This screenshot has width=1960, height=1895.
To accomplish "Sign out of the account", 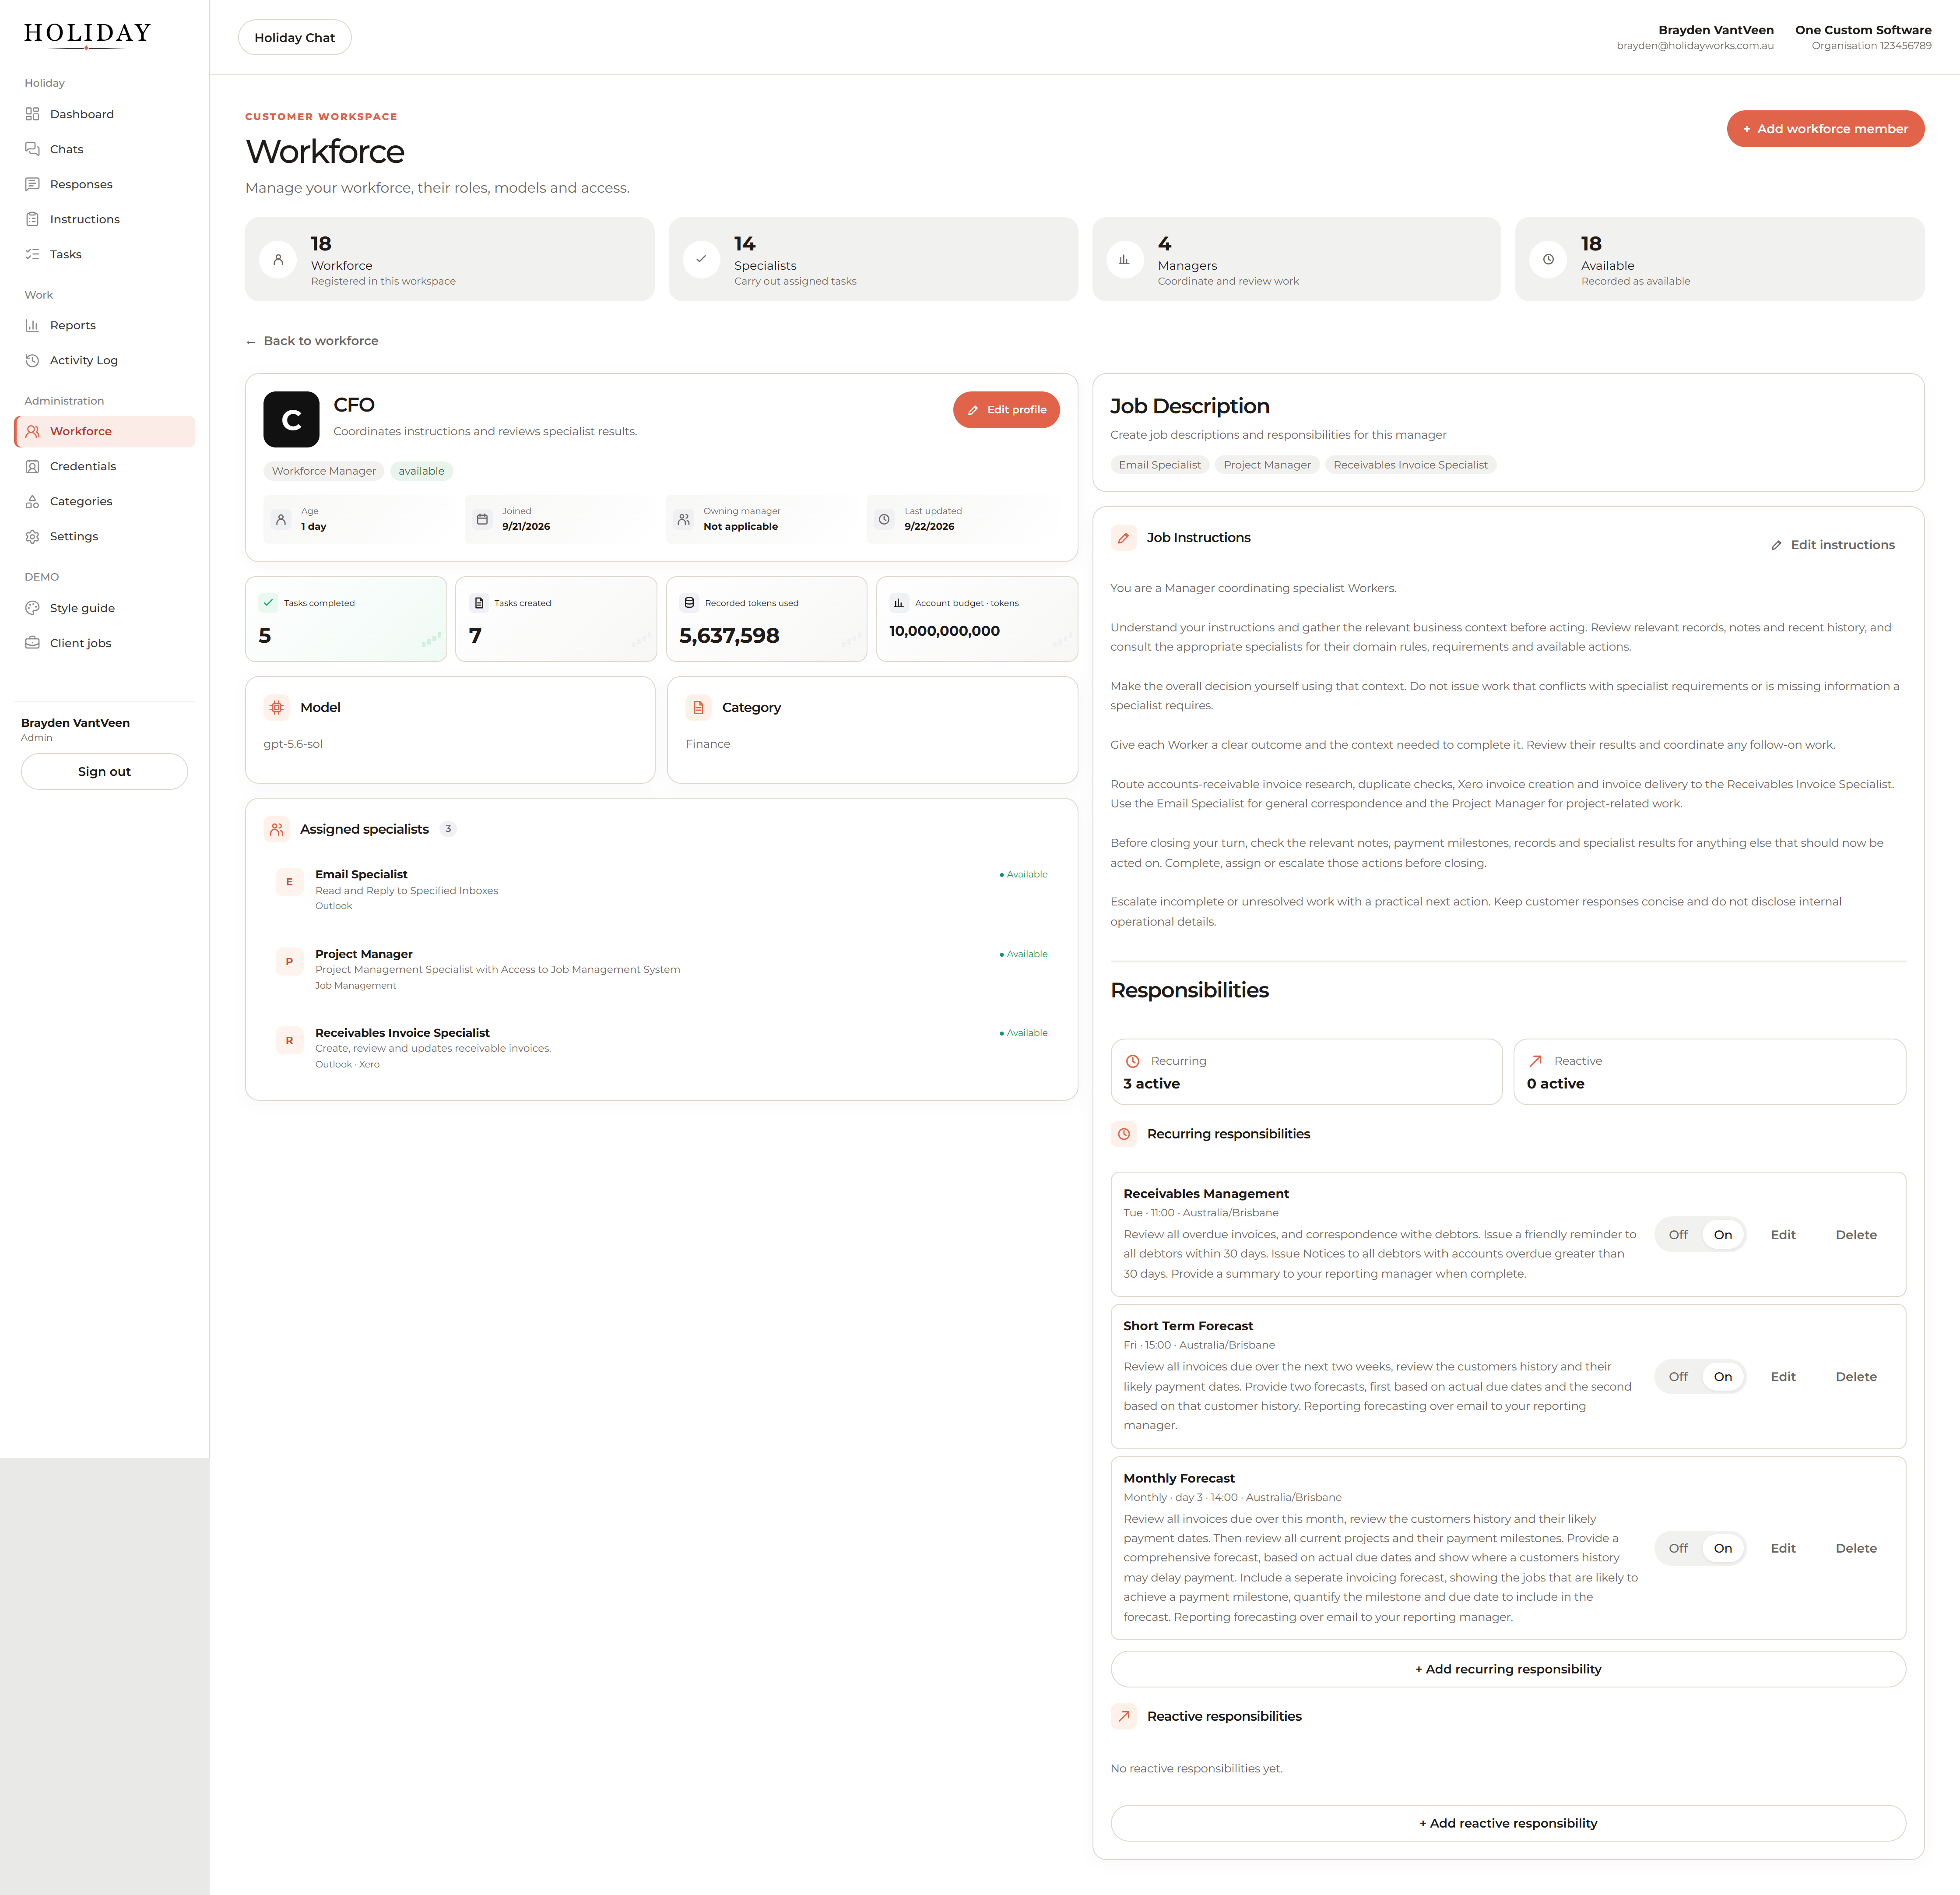I will tap(104, 771).
